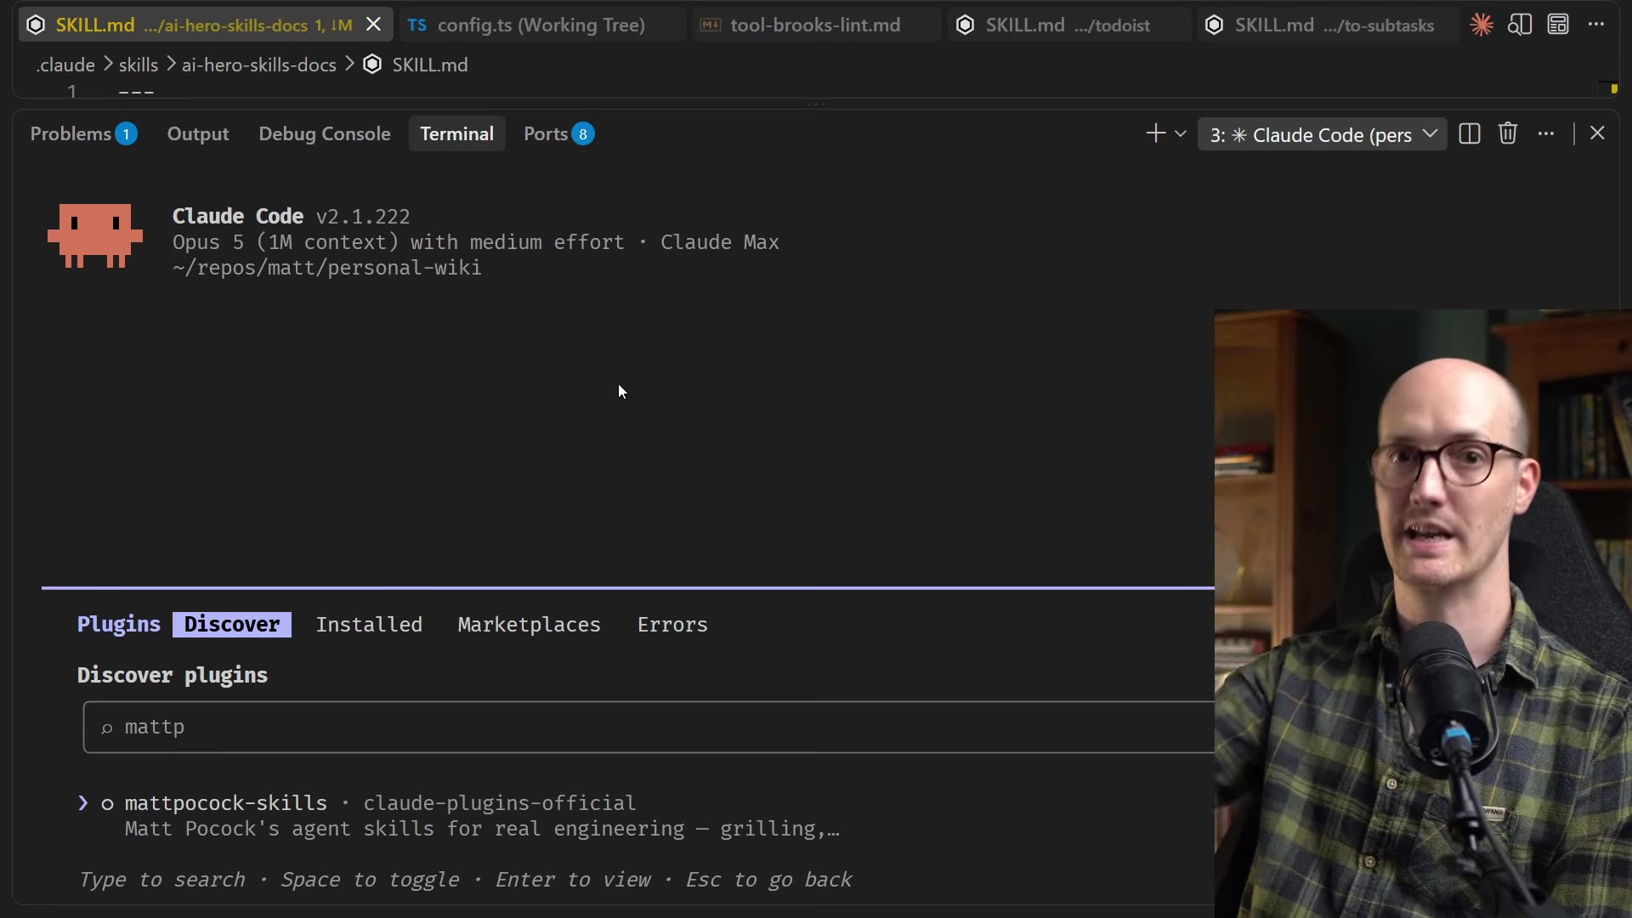Toggle the mattpocock-skills plugin circle
Image resolution: width=1632 pixels, height=918 pixels.
[107, 804]
